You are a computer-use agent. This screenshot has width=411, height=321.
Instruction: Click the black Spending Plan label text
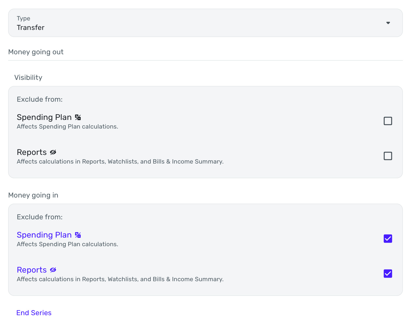[x=44, y=117]
